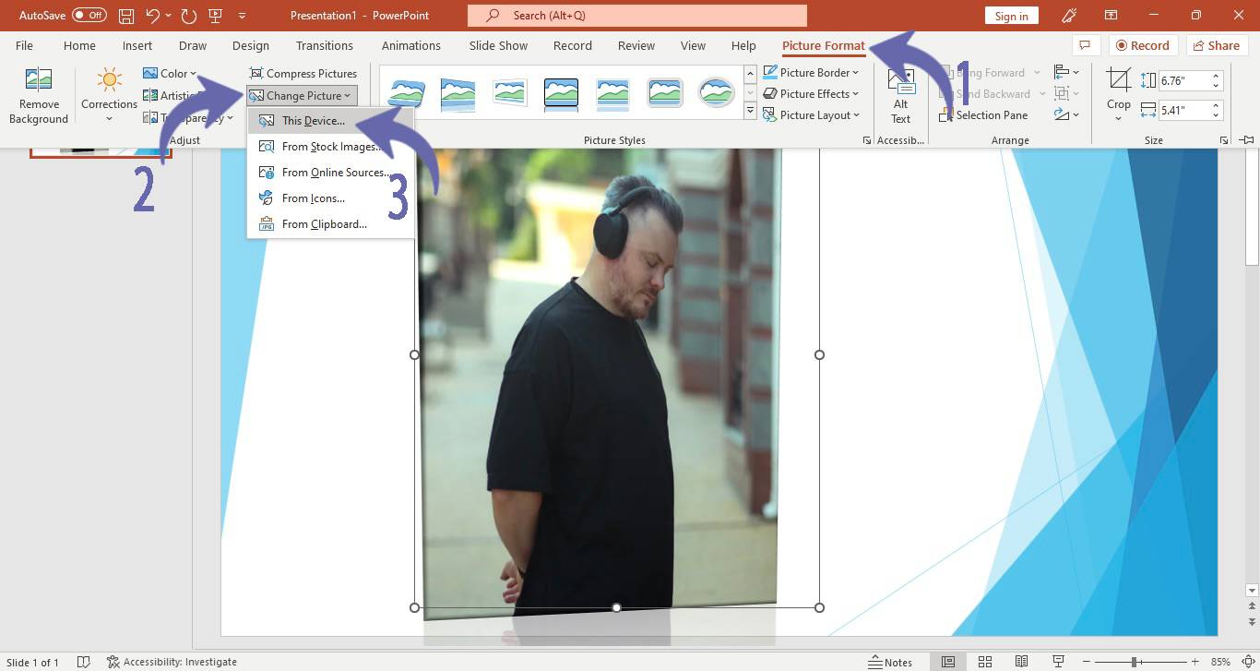Expand Align objects dropdown
Screen dimensions: 1260x671
tap(1067, 73)
